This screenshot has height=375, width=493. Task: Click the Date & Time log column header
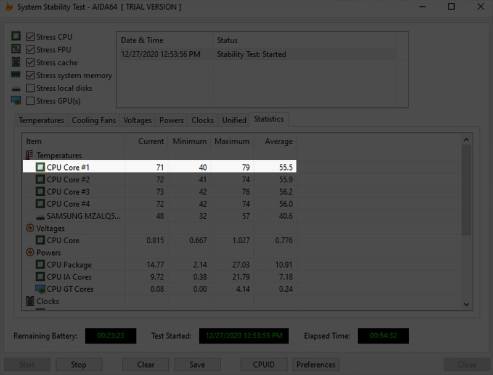coord(165,40)
